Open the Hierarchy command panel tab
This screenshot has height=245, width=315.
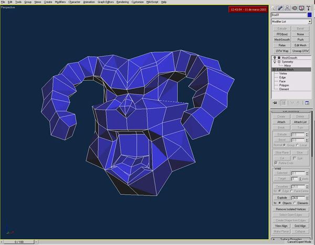click(287, 8)
